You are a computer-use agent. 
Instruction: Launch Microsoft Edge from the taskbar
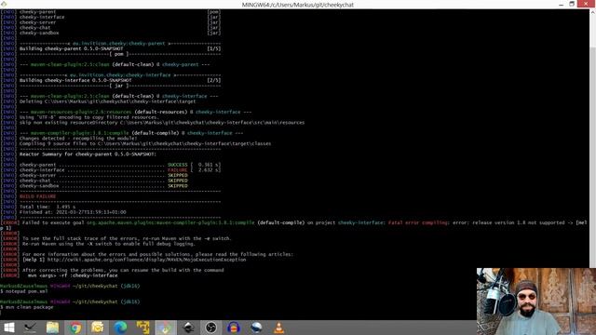(x=120, y=328)
